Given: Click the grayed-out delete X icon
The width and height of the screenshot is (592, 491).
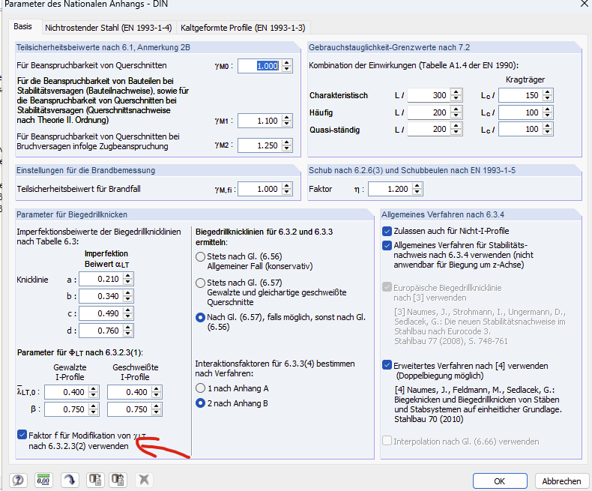Looking at the screenshot, I should [x=144, y=480].
